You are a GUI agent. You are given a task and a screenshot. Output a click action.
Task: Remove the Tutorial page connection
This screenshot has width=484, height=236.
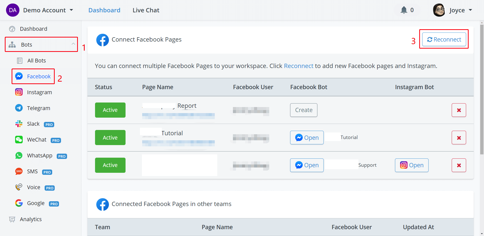pyautogui.click(x=459, y=138)
